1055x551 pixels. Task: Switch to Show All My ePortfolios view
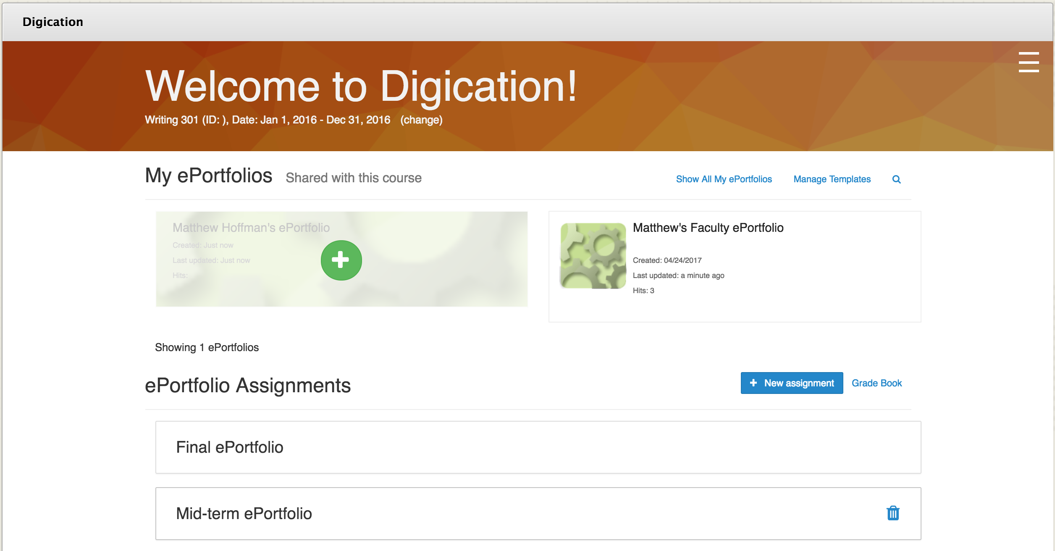pos(723,179)
